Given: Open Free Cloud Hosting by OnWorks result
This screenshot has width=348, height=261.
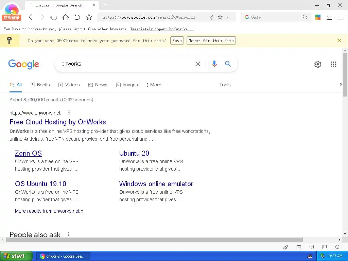Looking at the screenshot, I should coord(58,122).
